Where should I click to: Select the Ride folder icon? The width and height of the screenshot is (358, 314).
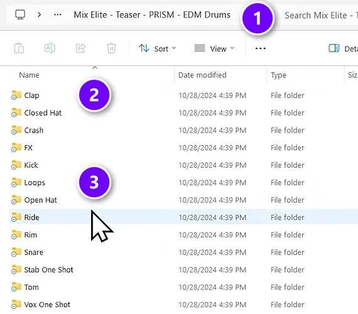16,217
